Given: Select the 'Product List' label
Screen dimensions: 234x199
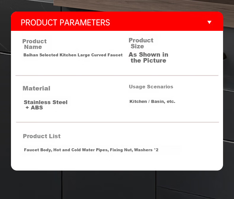Looking at the screenshot, I should [x=42, y=136].
